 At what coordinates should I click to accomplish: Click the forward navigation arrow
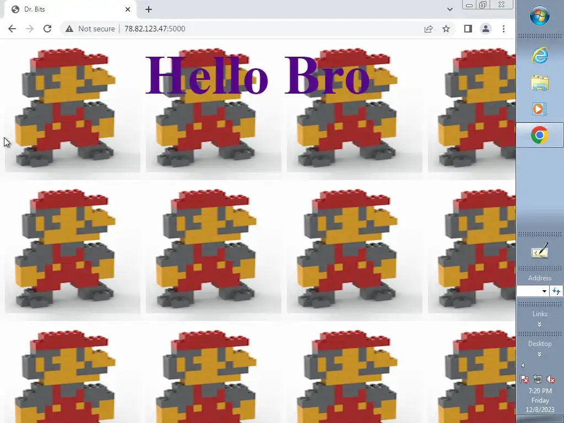click(x=30, y=29)
